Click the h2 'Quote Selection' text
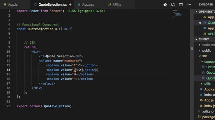Image resolution: width=215 pixels, height=120 pixels. click(x=60, y=56)
